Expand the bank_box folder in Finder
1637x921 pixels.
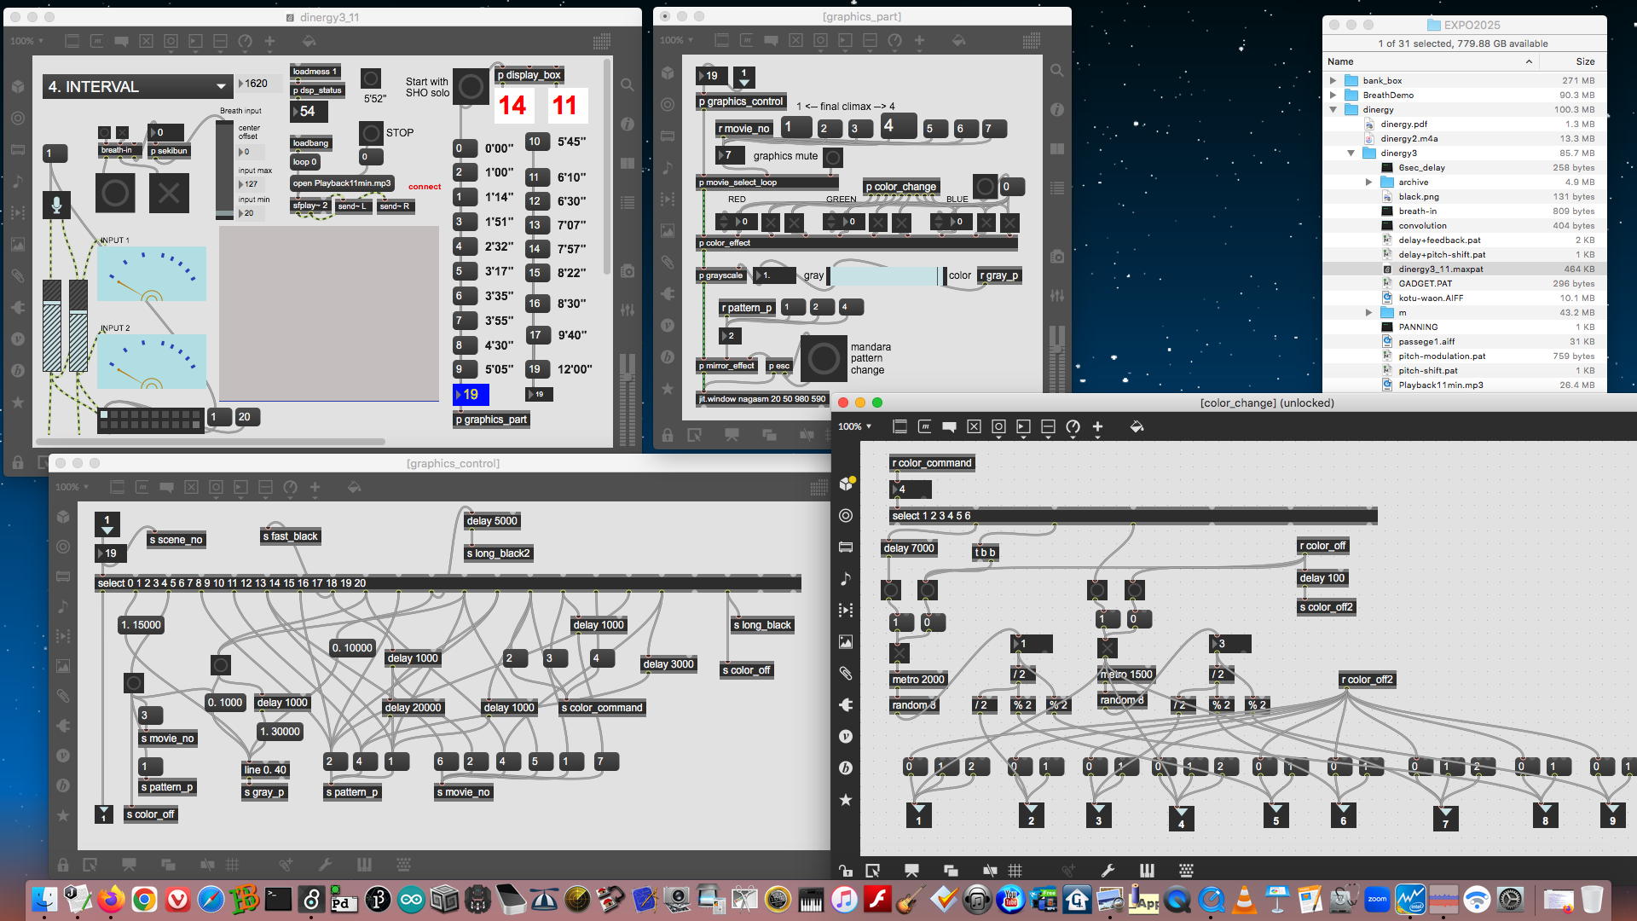1333,81
